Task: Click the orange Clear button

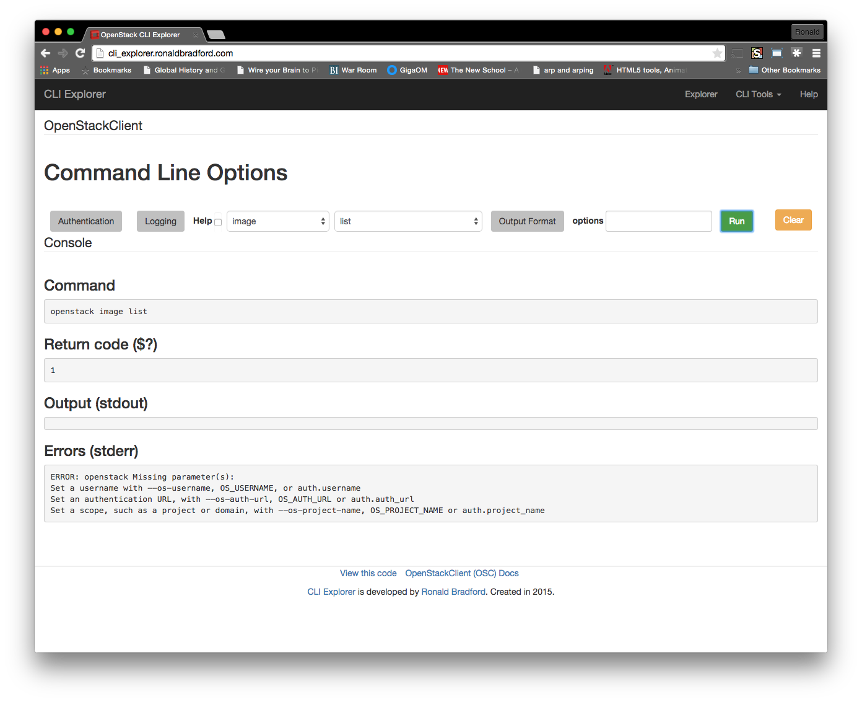Action: click(793, 220)
